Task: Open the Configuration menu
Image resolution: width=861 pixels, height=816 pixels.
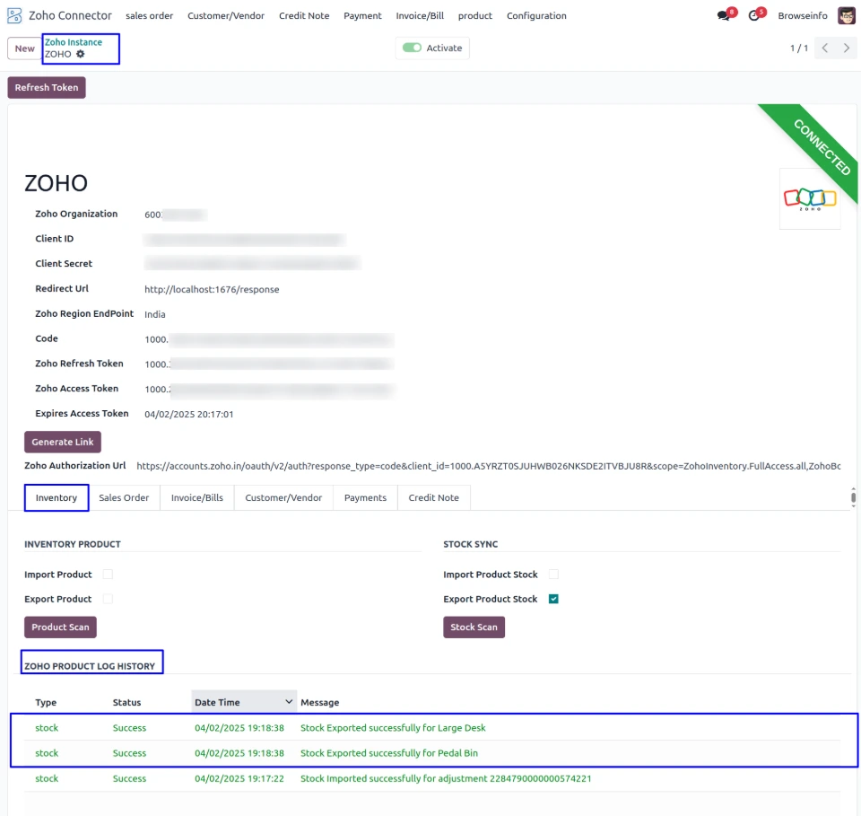Action: tap(536, 16)
